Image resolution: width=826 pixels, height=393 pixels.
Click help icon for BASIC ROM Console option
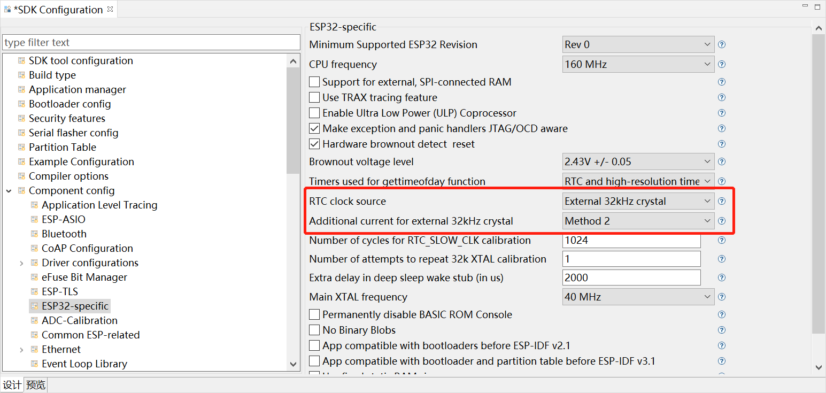pos(722,314)
